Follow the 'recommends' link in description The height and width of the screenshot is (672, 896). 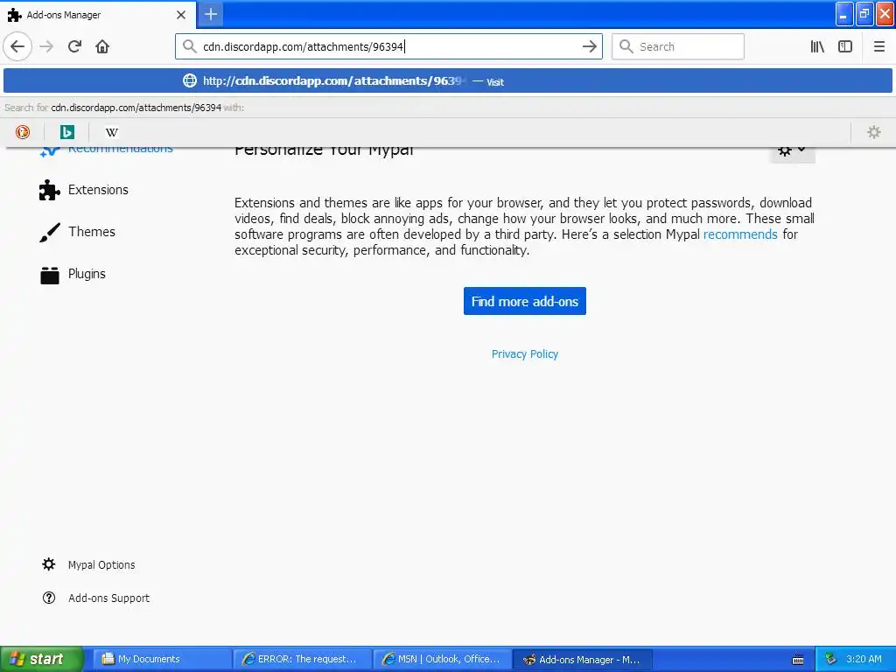740,234
